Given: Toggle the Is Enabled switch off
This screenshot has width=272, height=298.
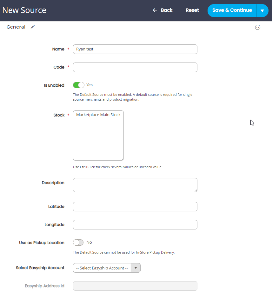Looking at the screenshot, I should 78,85.
